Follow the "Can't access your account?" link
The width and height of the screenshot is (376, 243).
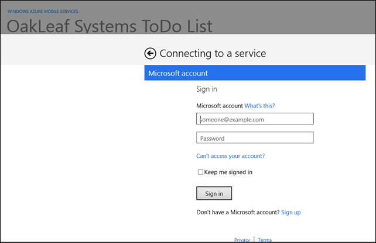pyautogui.click(x=230, y=156)
